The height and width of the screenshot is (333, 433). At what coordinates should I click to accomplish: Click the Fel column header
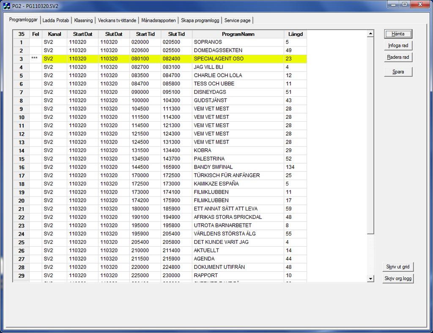tap(36, 34)
